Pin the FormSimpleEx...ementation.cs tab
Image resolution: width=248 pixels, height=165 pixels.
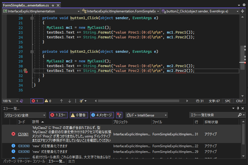[53, 5]
